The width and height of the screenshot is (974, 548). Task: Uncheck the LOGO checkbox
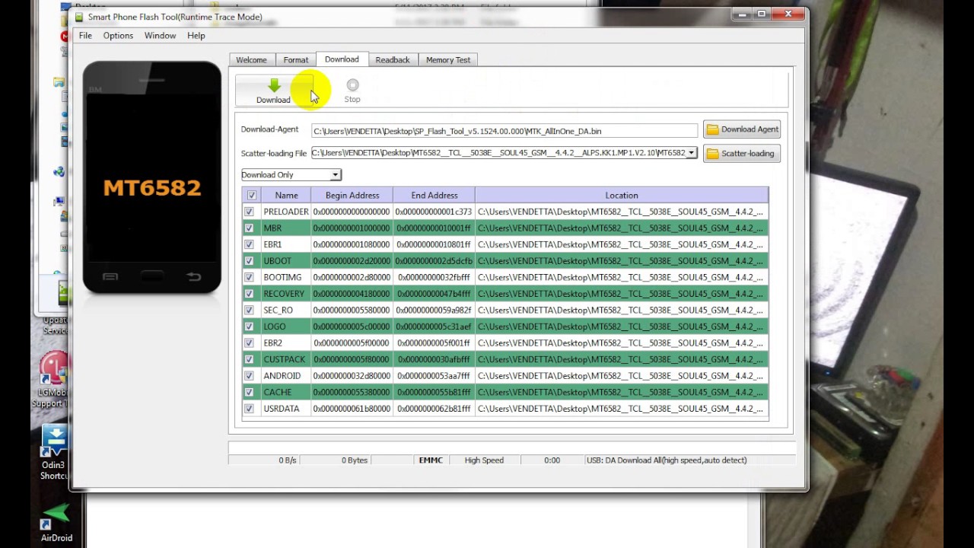click(x=249, y=327)
